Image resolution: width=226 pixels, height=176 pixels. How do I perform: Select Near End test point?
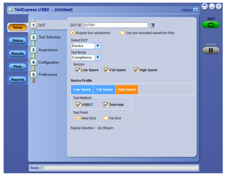(x=78, y=118)
